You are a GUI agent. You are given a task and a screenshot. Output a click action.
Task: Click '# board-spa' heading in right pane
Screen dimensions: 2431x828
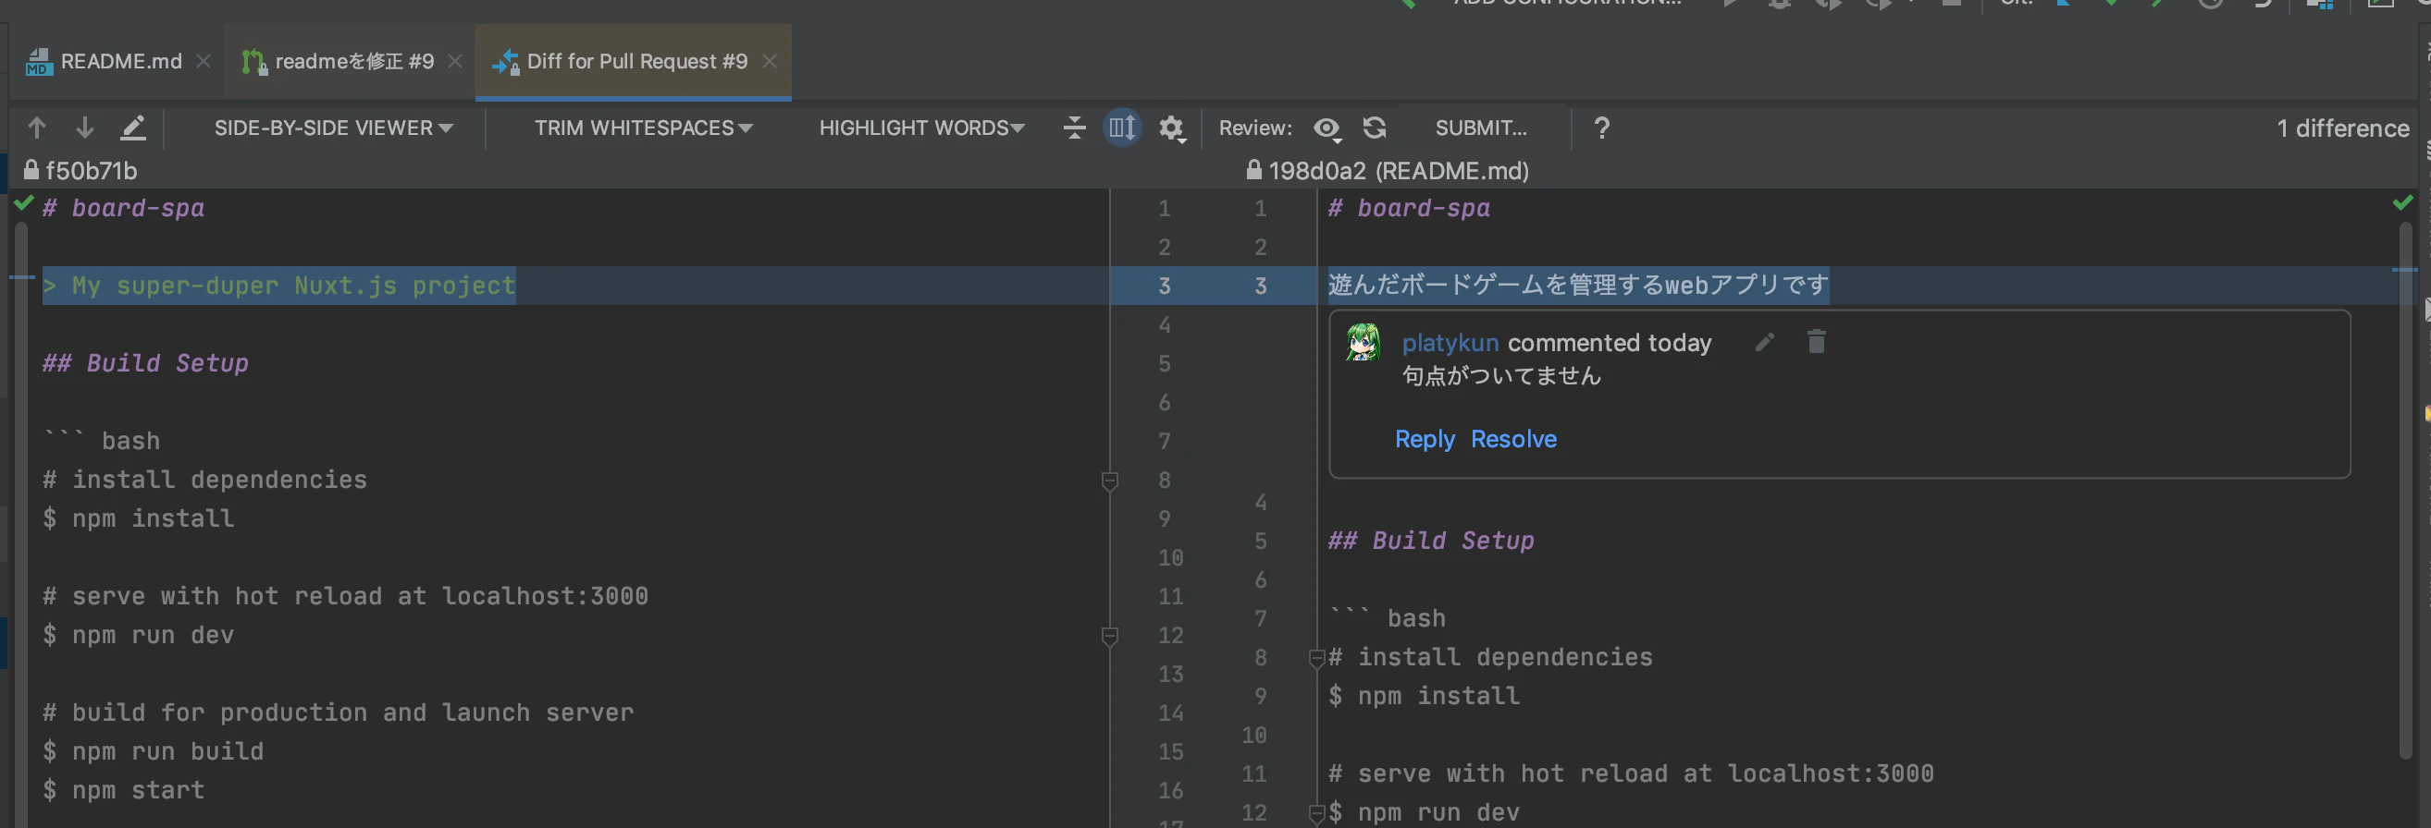click(1409, 208)
